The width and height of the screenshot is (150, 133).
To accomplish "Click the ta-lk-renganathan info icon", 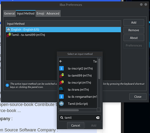I will coord(61,97).
